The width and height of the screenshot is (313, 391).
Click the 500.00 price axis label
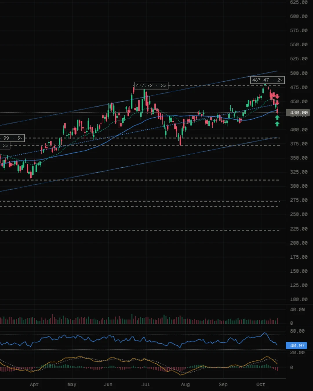pyautogui.click(x=299, y=73)
